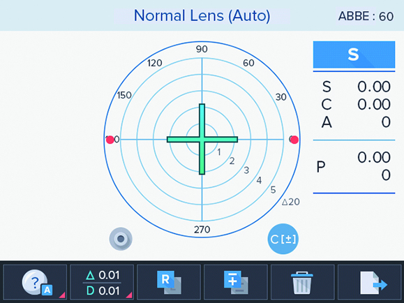Select the R lens side icon
The width and height of the screenshot is (404, 303).
point(169,282)
